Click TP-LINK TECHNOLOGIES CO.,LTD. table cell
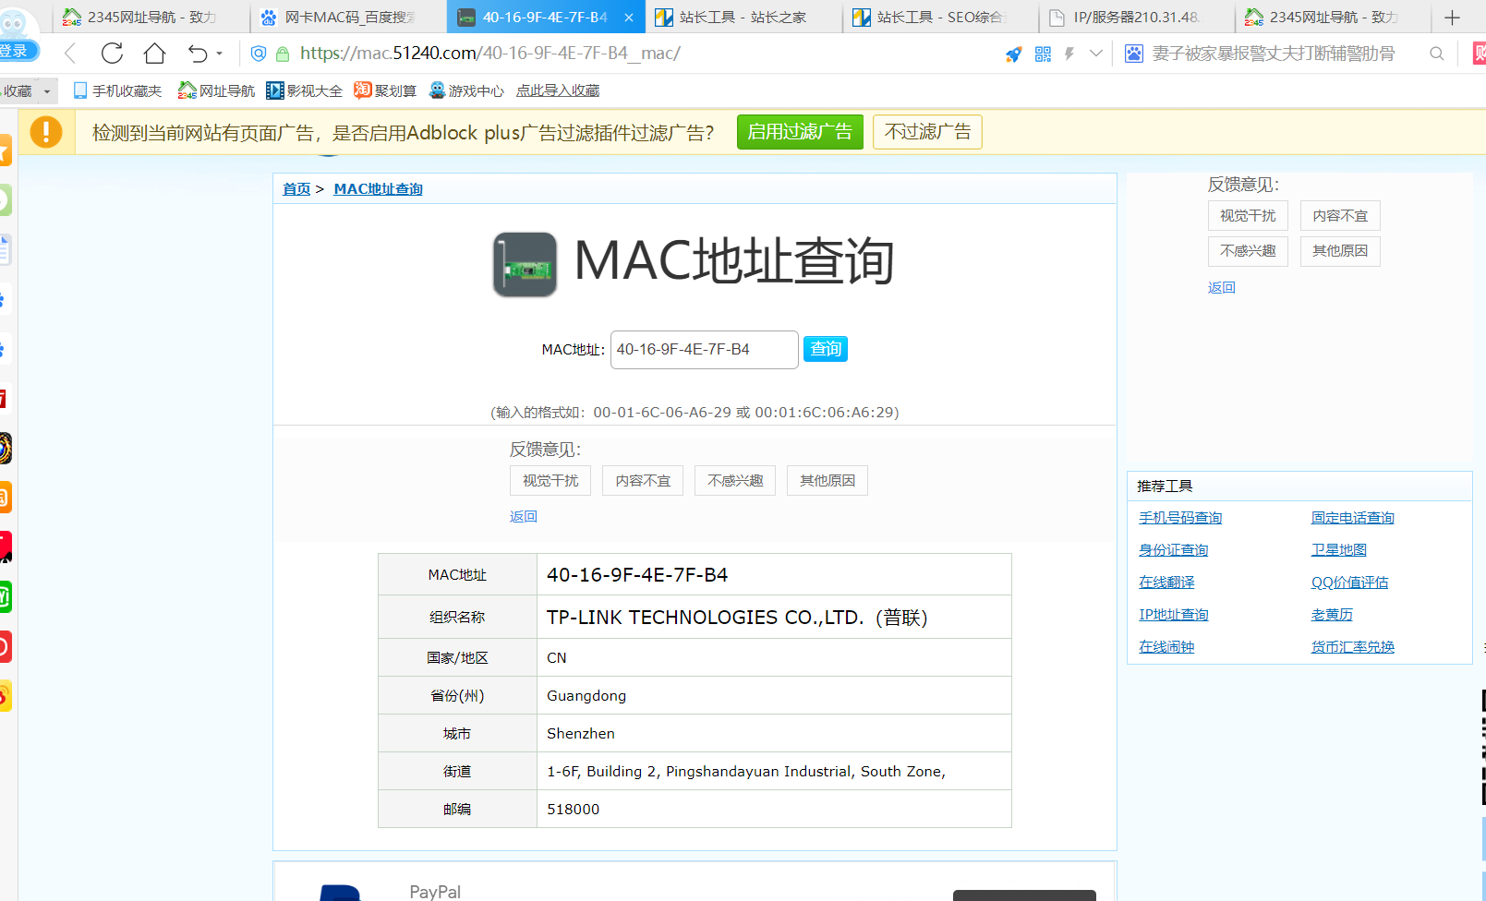1486x901 pixels. click(774, 618)
